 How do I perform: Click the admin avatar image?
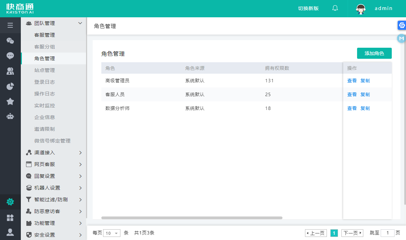(x=361, y=9)
